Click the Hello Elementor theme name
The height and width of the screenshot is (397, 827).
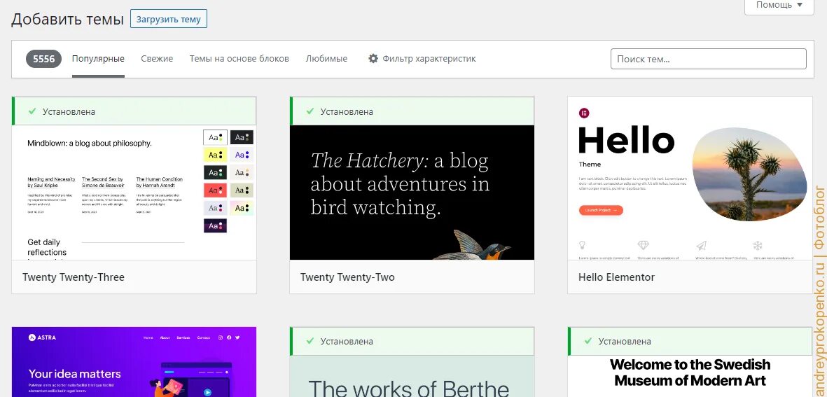[x=616, y=277]
